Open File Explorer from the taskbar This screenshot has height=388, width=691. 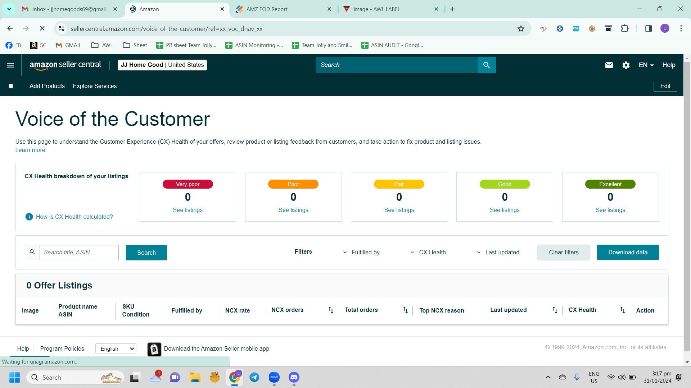[x=195, y=377]
